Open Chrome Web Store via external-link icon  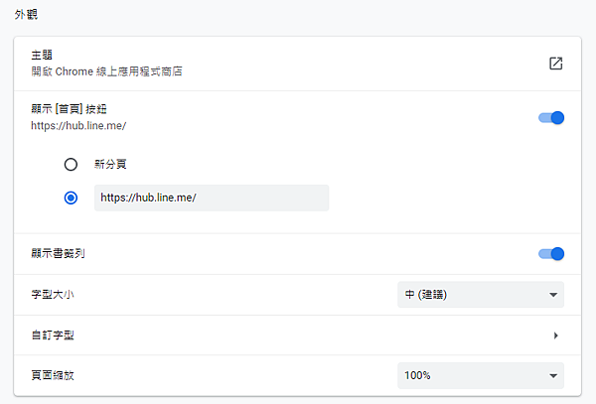tap(555, 64)
